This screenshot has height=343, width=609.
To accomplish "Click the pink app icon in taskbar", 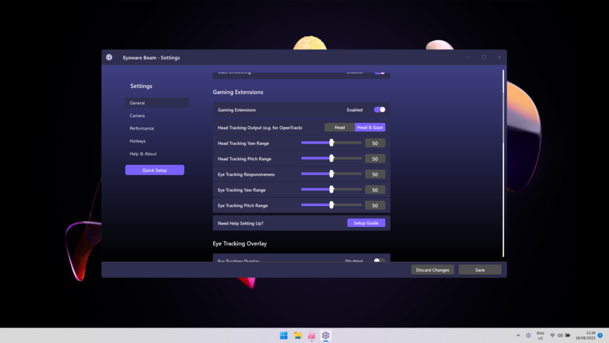I will tap(312, 336).
